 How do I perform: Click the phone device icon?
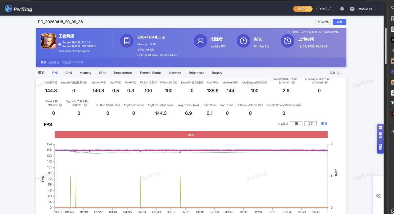tap(127, 41)
